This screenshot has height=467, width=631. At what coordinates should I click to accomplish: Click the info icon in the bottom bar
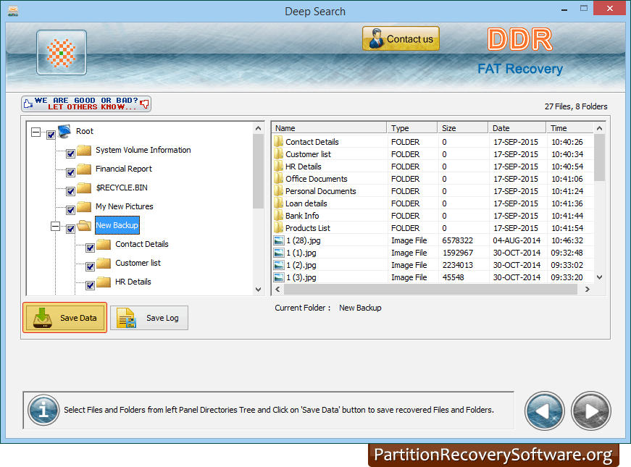coord(43,410)
